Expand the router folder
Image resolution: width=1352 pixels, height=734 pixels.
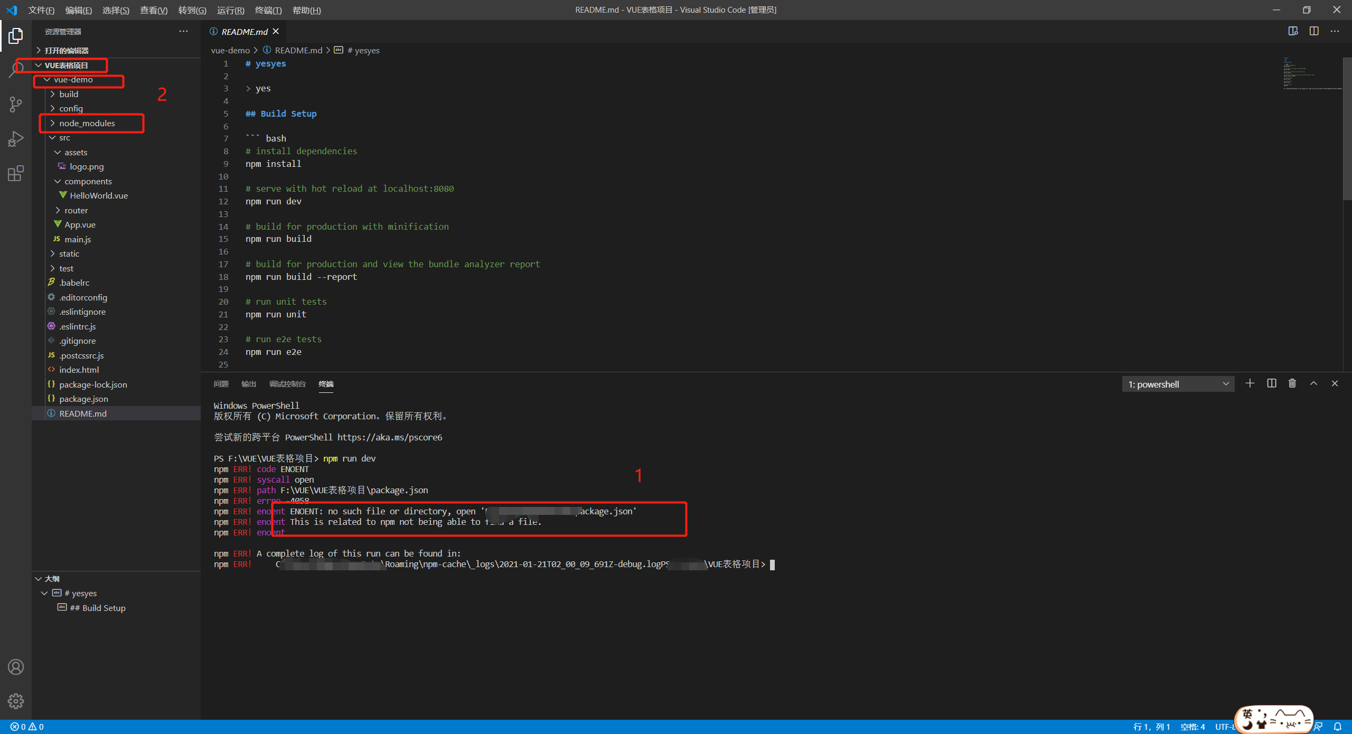coord(76,210)
